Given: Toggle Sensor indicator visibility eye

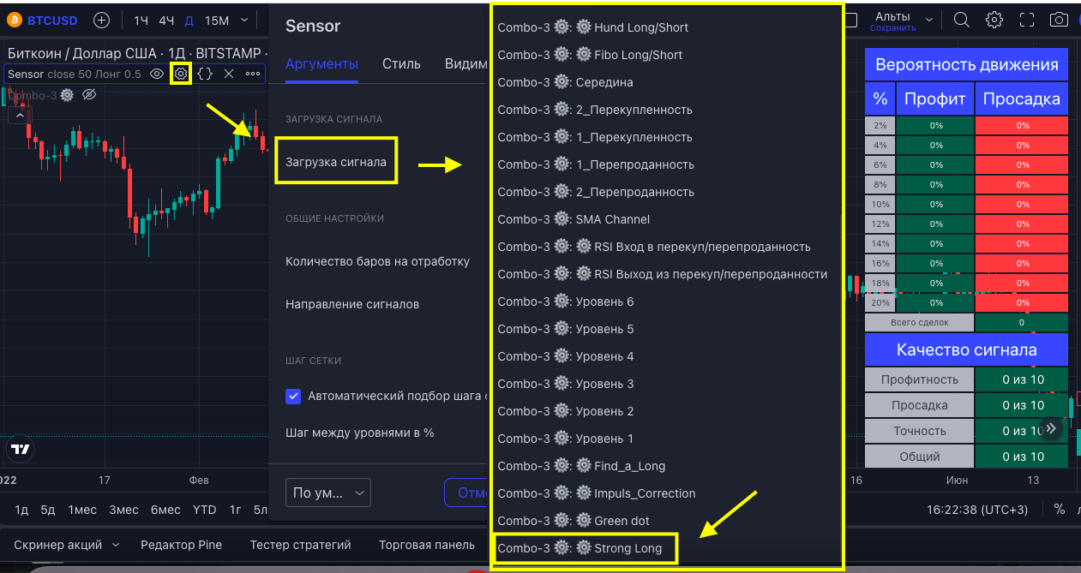Looking at the screenshot, I should [x=157, y=74].
